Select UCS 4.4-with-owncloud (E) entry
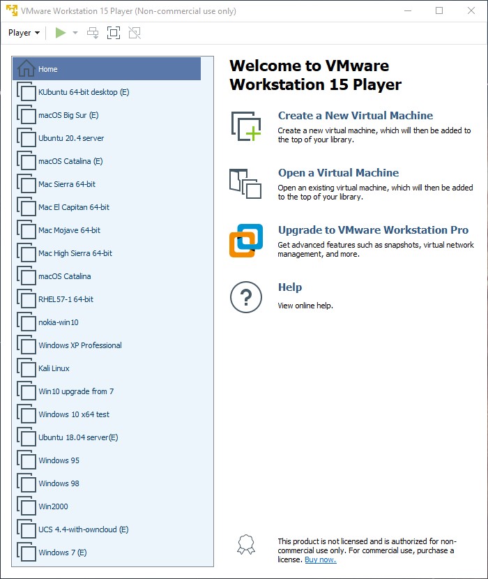The image size is (488, 579). [107, 529]
